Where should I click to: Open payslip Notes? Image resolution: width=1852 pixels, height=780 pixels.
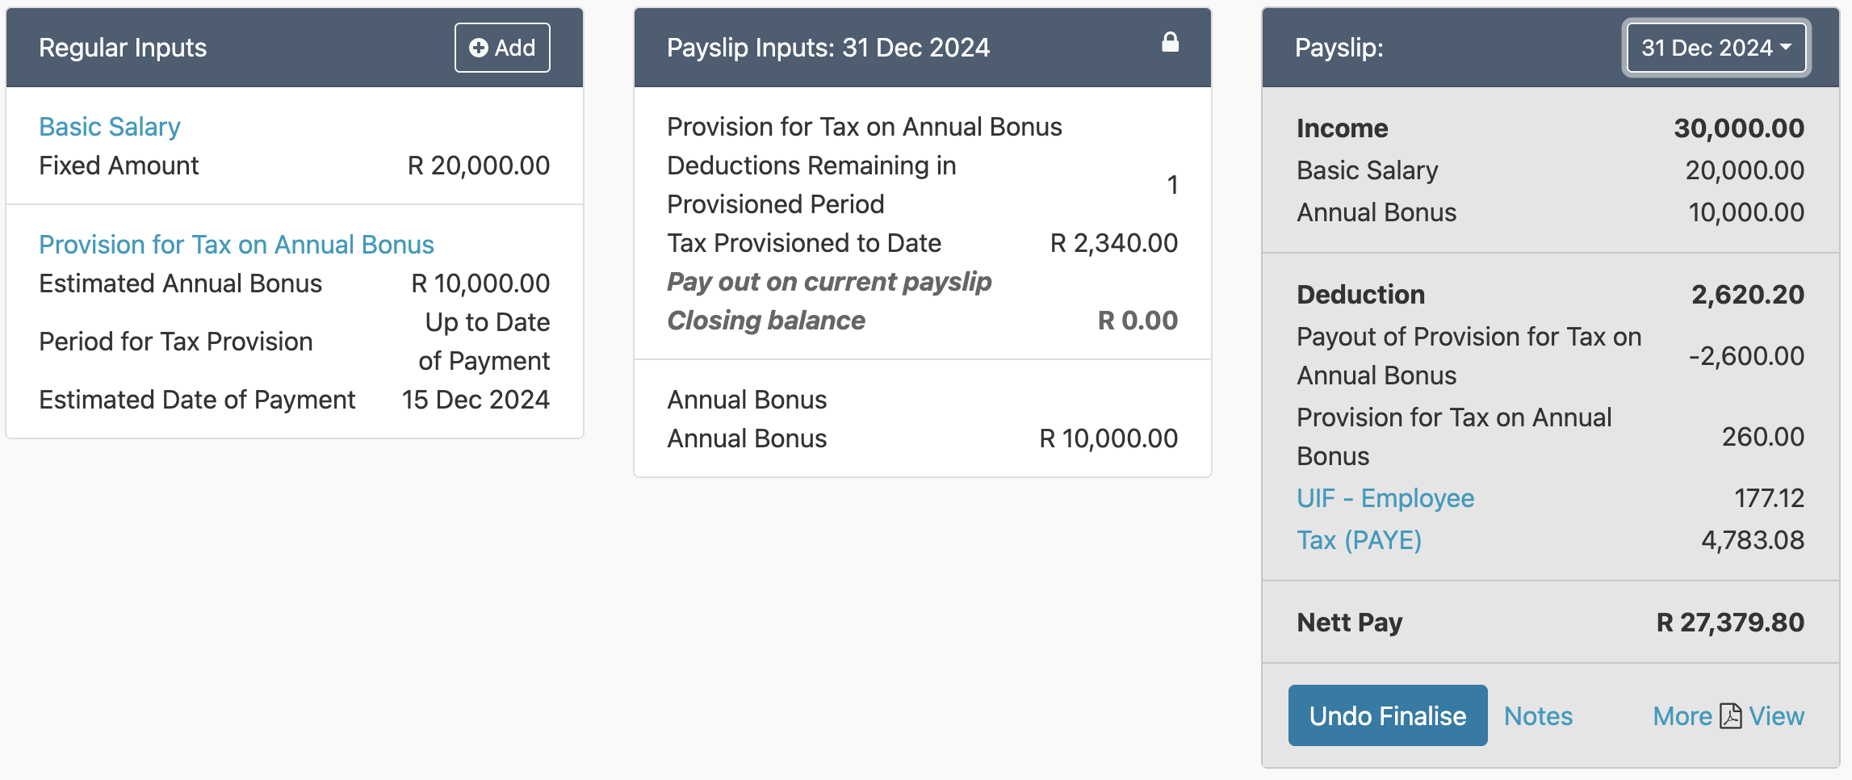click(1538, 716)
